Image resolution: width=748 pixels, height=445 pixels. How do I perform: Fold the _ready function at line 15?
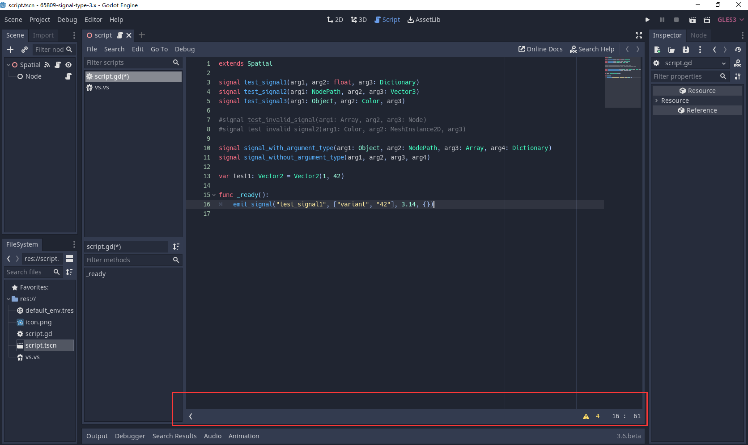(x=214, y=195)
